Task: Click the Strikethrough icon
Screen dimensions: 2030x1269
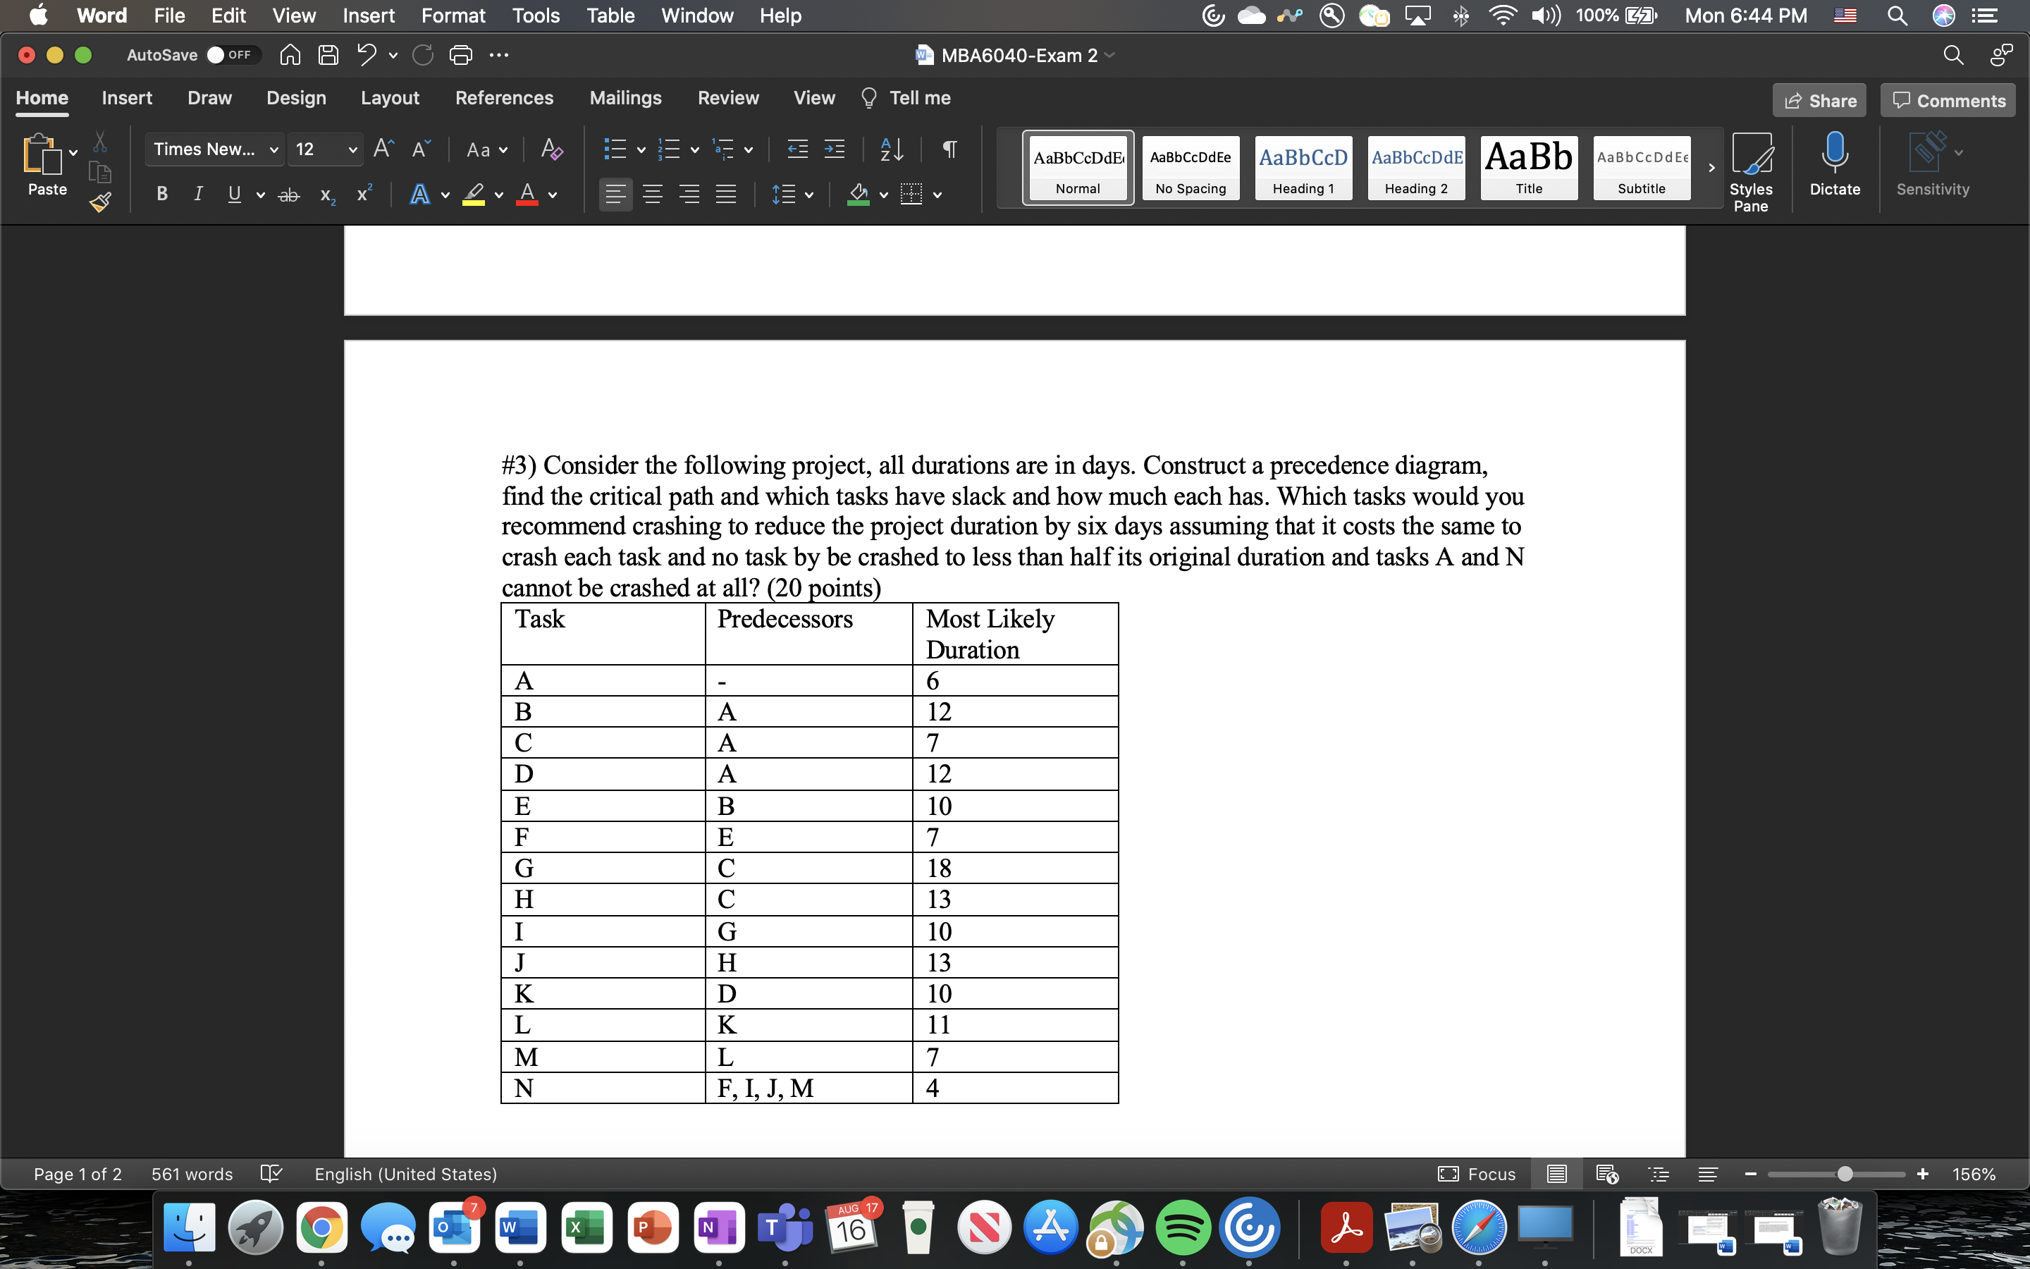Action: [x=290, y=194]
